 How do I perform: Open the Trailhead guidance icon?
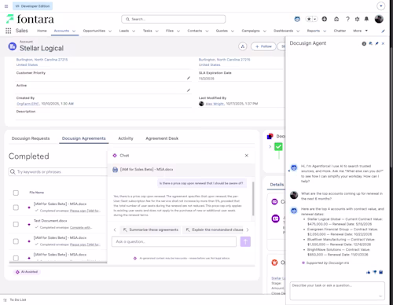[x=336, y=19]
